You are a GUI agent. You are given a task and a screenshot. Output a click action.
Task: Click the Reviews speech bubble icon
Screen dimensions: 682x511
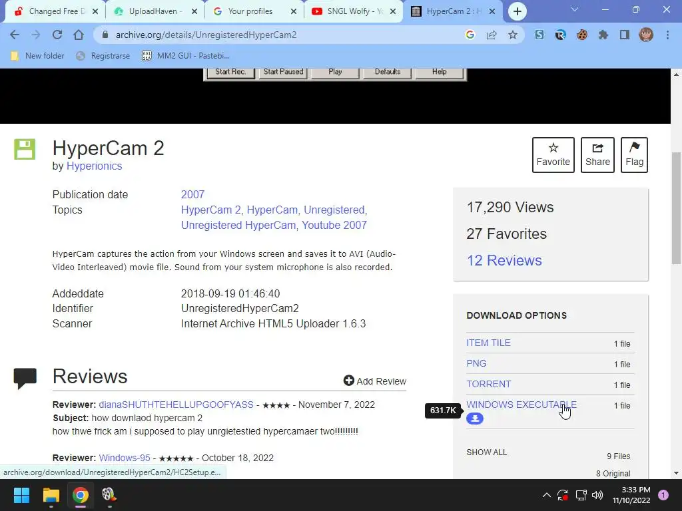point(25,378)
